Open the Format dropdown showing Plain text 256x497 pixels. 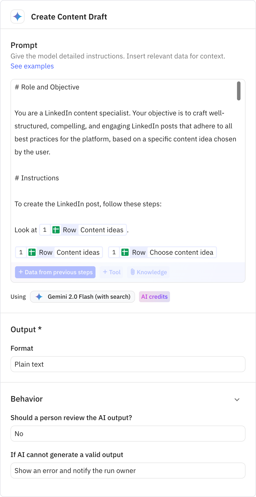click(x=128, y=364)
